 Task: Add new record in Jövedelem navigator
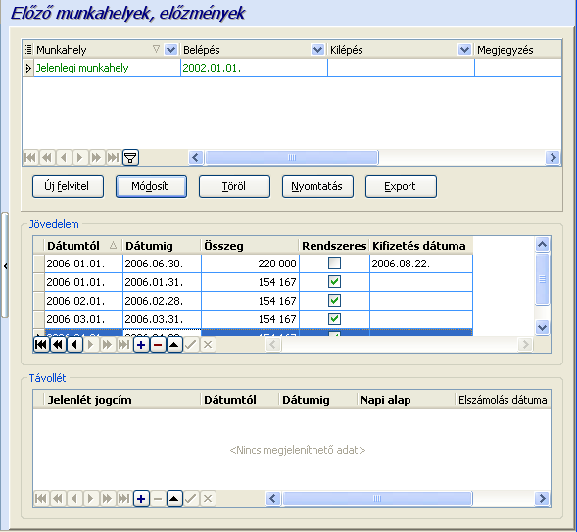tap(141, 345)
